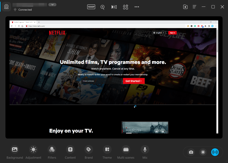Open the webcam device settings icon
228x163 pixels.
(x=6, y=7)
